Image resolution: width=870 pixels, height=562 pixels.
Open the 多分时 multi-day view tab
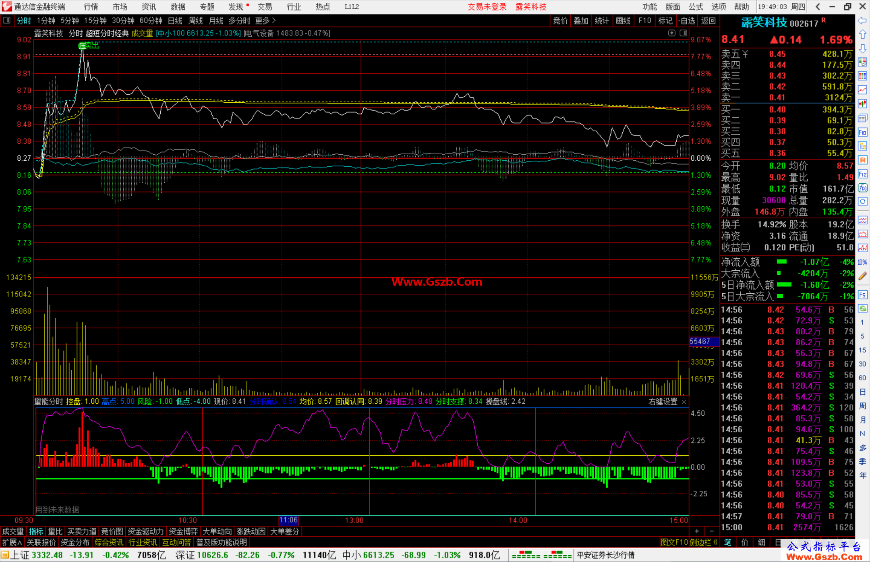click(240, 21)
